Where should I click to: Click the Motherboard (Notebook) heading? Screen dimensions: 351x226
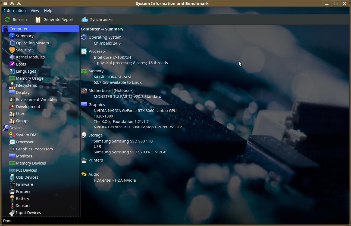click(111, 91)
